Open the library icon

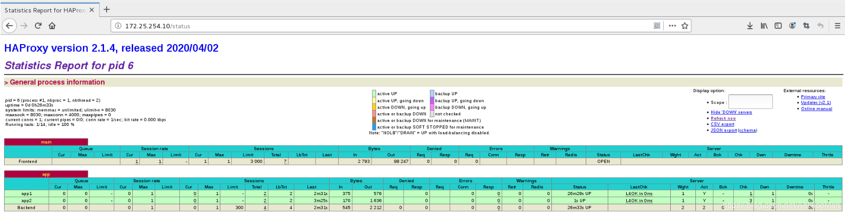pos(764,26)
